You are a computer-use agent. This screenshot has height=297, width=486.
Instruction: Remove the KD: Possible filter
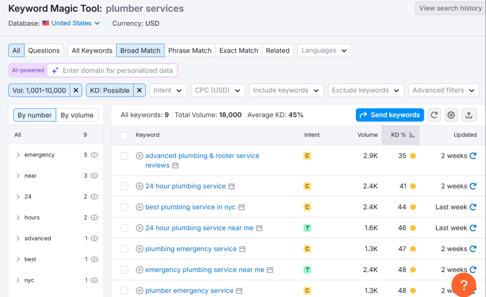coord(139,90)
